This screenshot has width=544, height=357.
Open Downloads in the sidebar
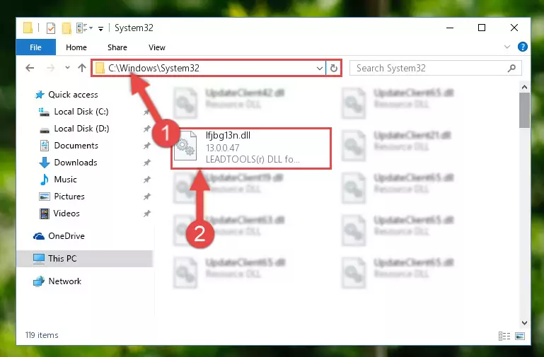pos(76,163)
